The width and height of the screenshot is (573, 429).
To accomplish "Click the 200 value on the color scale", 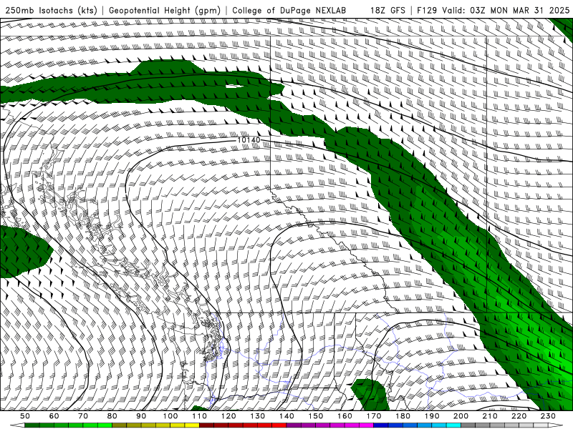I will (461, 416).
